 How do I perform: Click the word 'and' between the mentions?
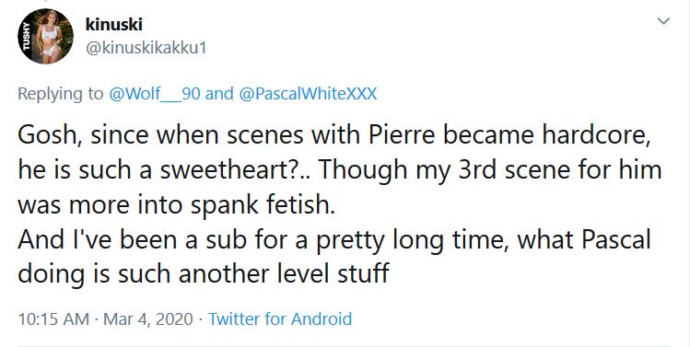(x=219, y=94)
